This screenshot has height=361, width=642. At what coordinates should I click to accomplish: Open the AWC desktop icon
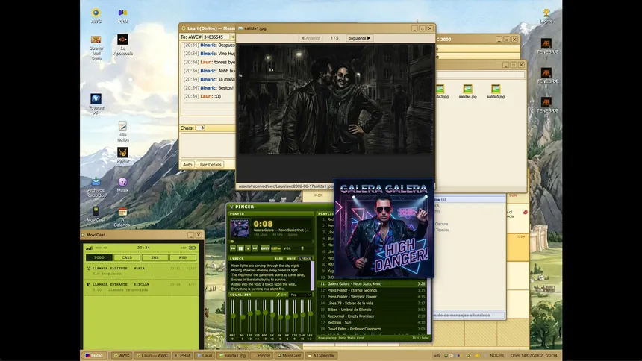96,16
